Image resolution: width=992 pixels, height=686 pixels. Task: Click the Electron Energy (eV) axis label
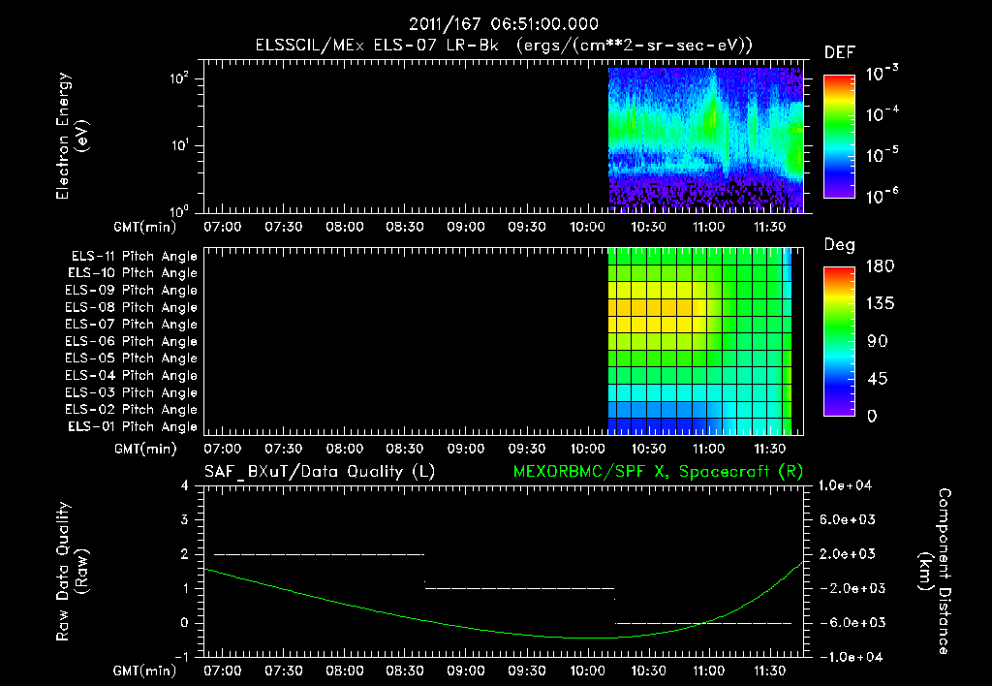[72, 136]
